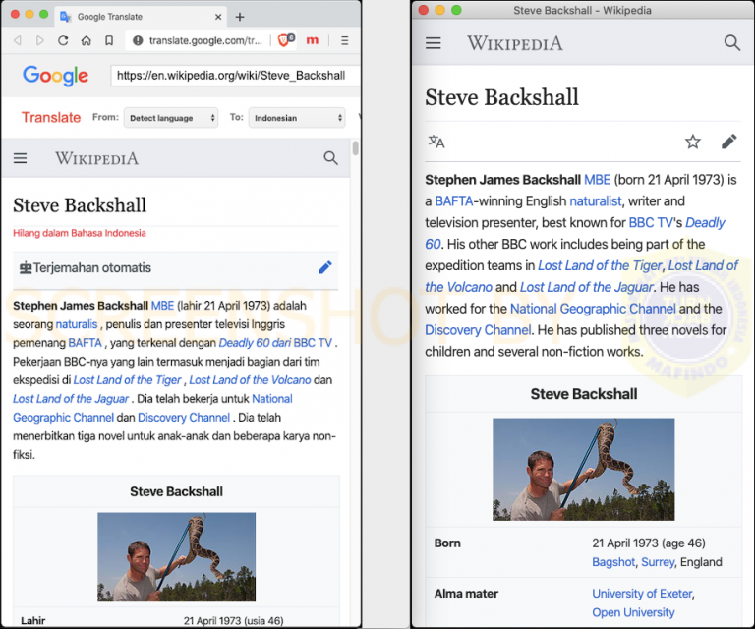Open Steve Backshall snake photo, right window
Viewport: 755px width, 629px height.
coord(583,469)
